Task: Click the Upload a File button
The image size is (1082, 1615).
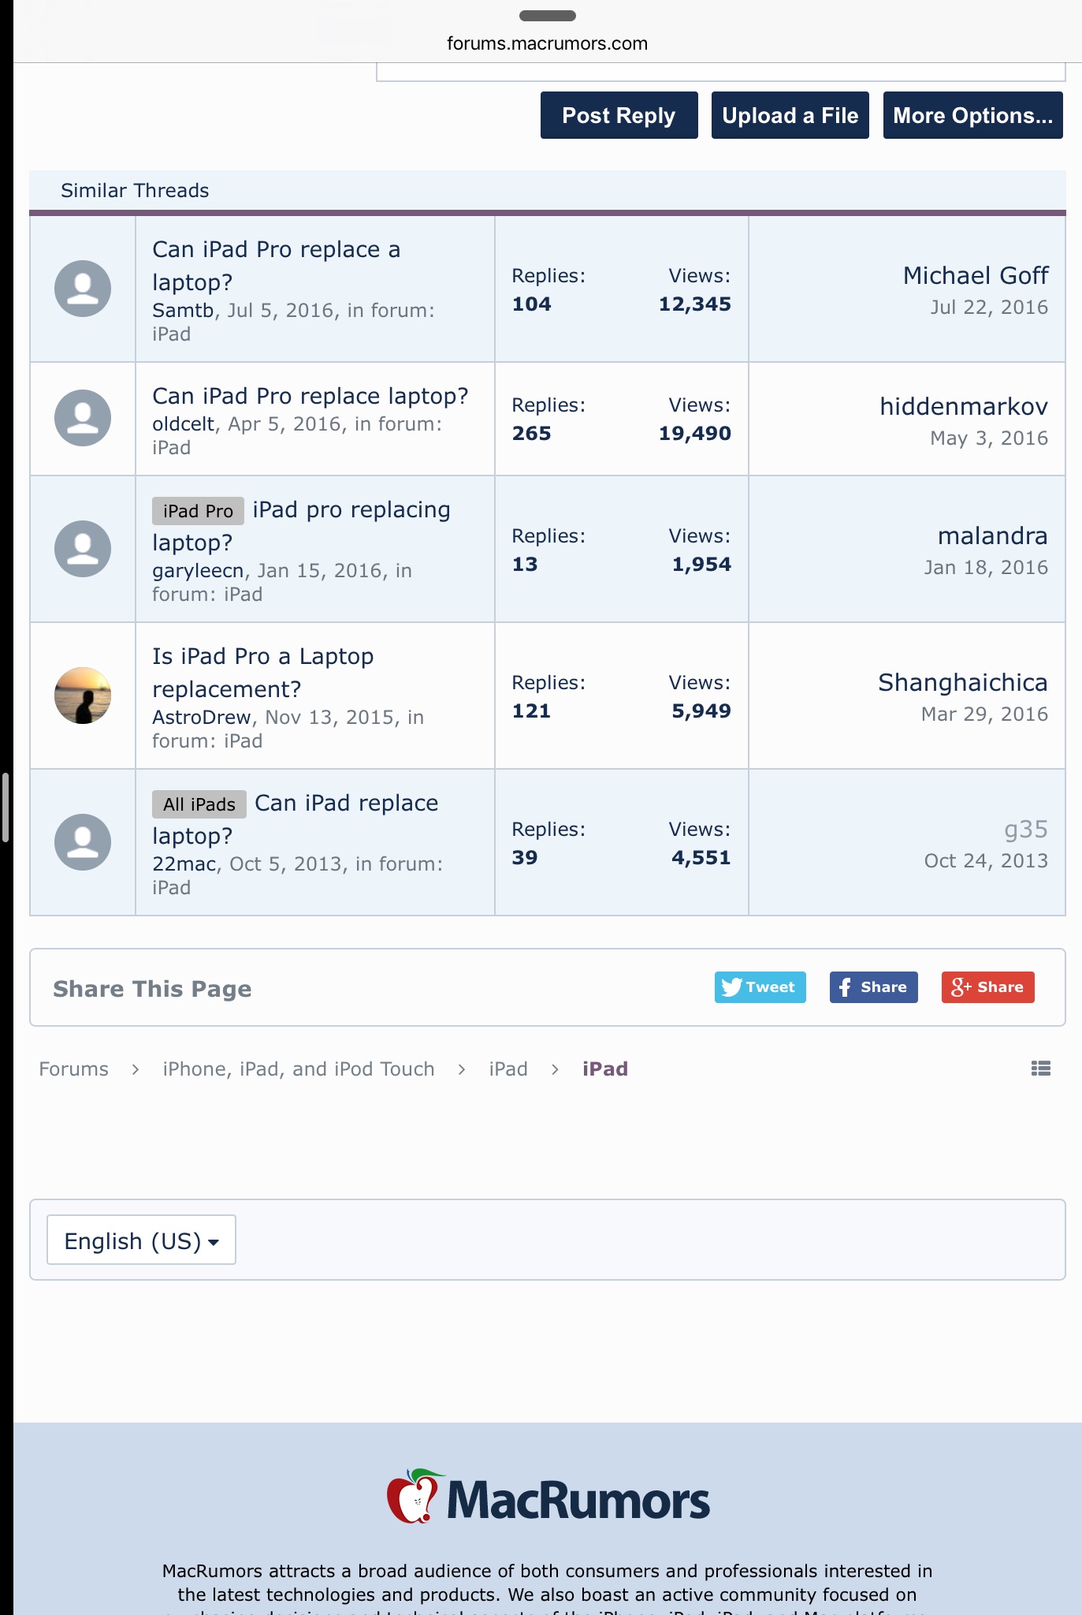Action: [790, 115]
